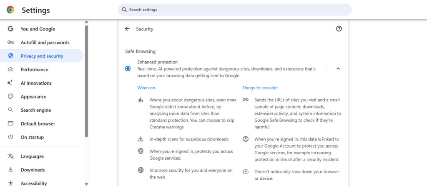Click the download icon beside in-depth scans text
The height and width of the screenshot is (186, 427).
click(x=141, y=139)
